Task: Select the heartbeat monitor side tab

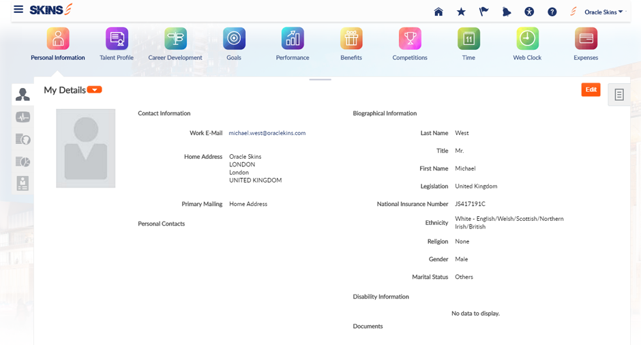Action: [x=23, y=117]
